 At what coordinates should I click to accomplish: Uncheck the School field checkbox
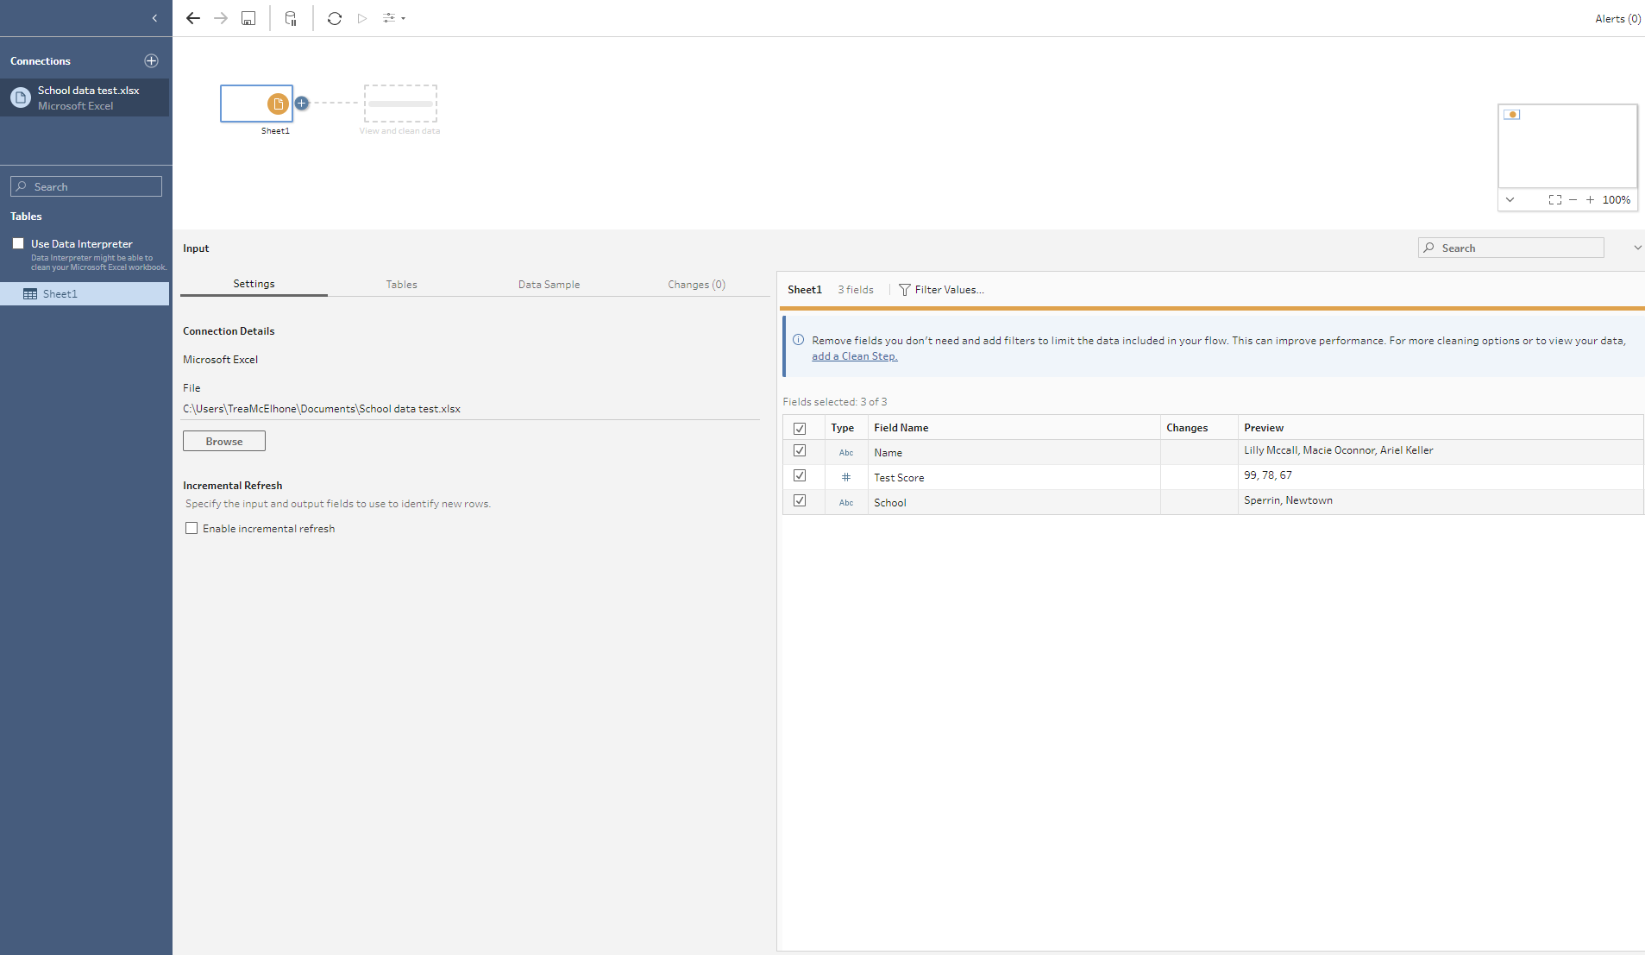point(800,500)
